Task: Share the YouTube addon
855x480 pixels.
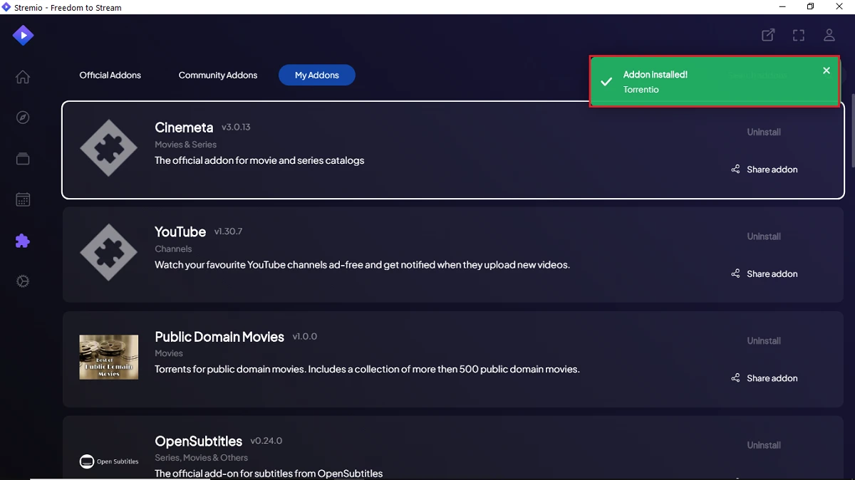Action: coord(765,274)
